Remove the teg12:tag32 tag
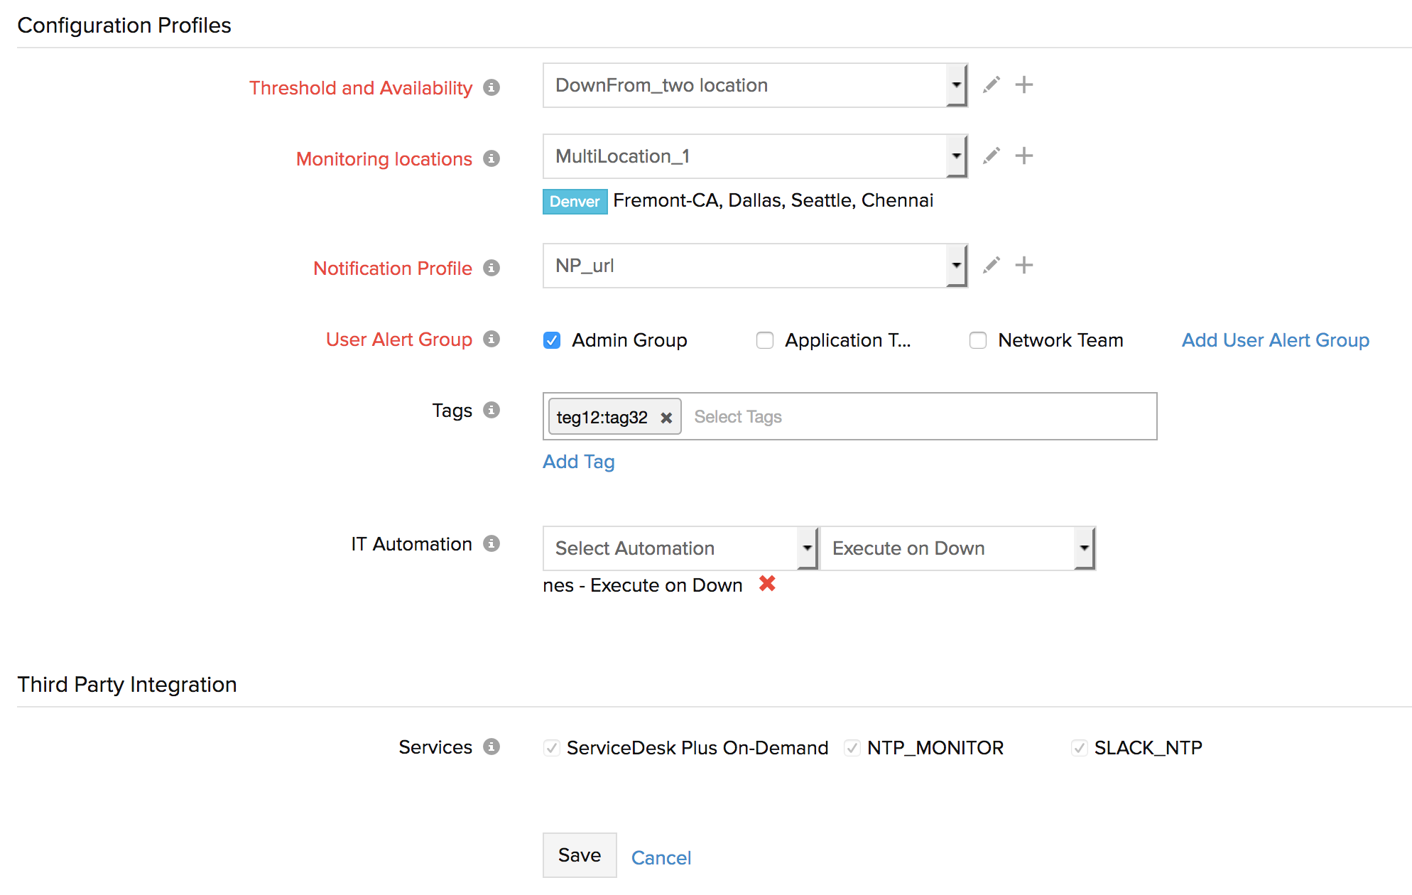Image resolution: width=1412 pixels, height=895 pixels. click(666, 418)
